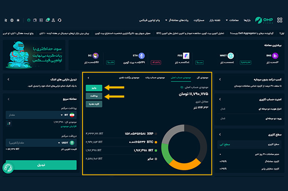Viewport: 288px width, 191px height.
Task: Select the ETH coin icon
Action: [141, 56]
